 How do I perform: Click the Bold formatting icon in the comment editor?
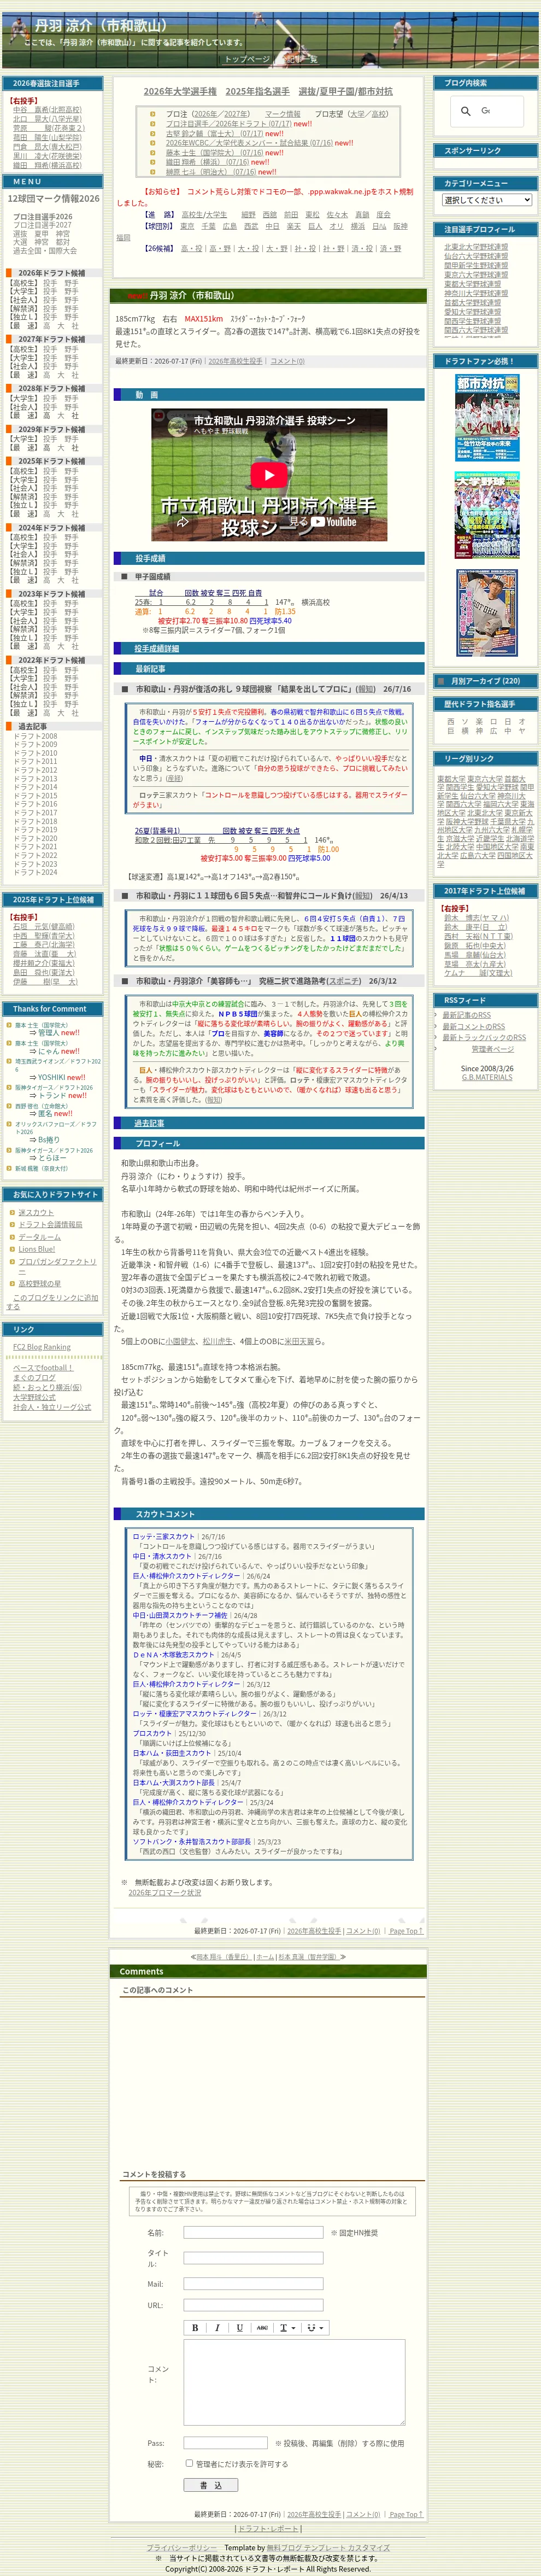point(195,2327)
